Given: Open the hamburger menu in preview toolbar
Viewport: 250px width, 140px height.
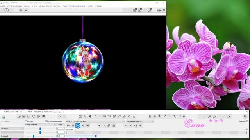Looking at the screenshot, I should (164, 10).
